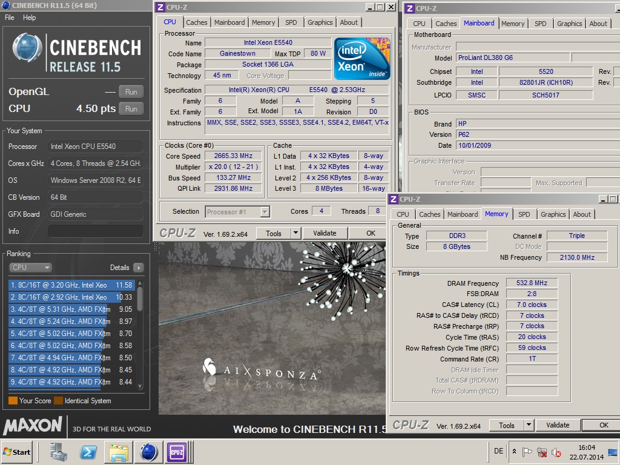Viewport: 620px width, 465px height.
Task: Click Tools button in CPU-Z CPU window
Action: pos(274,233)
